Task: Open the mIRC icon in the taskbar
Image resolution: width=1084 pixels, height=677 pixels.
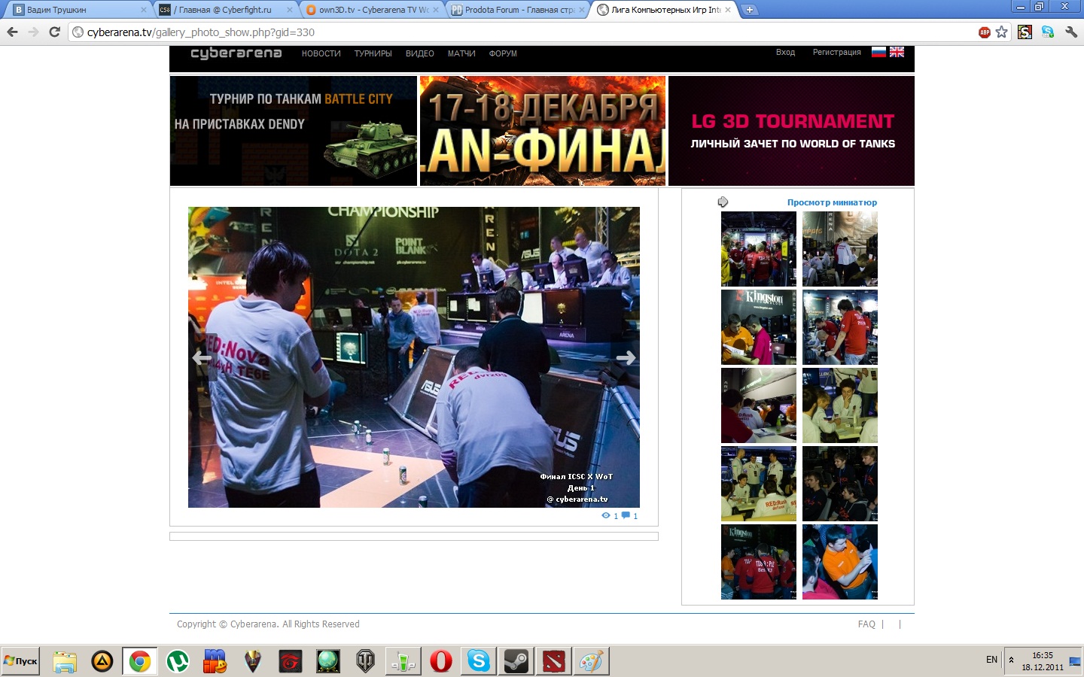Action: (x=215, y=661)
